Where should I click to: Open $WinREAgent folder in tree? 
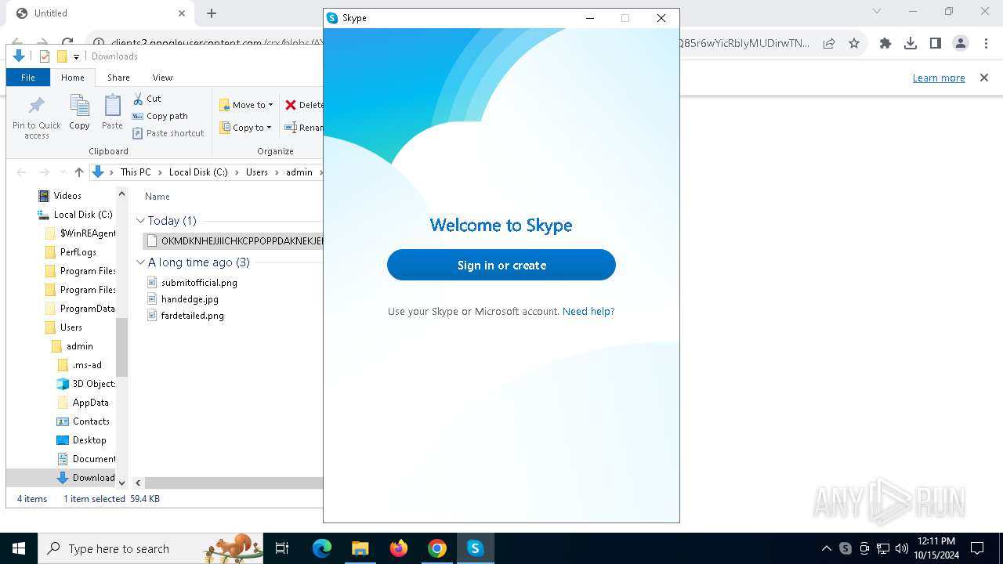pos(88,233)
